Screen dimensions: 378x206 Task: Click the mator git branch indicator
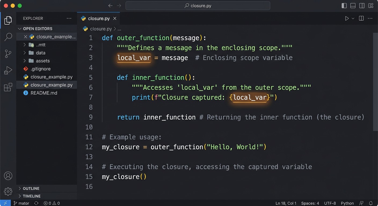[x=21, y=203]
